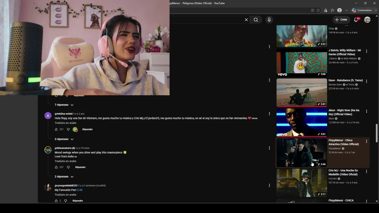Dislike the Shivamshorts-j8j comment
This screenshot has width=379, height=213.
(68, 167)
